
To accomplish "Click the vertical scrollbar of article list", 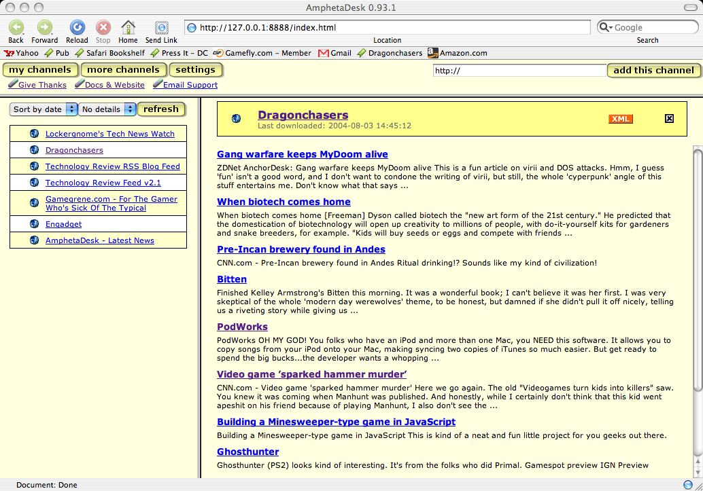I will click(x=697, y=272).
